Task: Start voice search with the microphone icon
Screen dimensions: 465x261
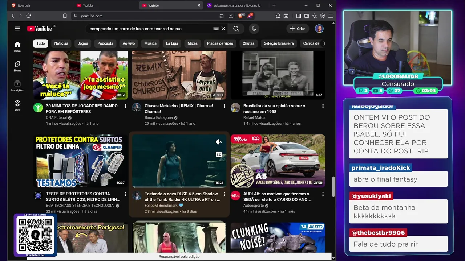Action: 254,29
